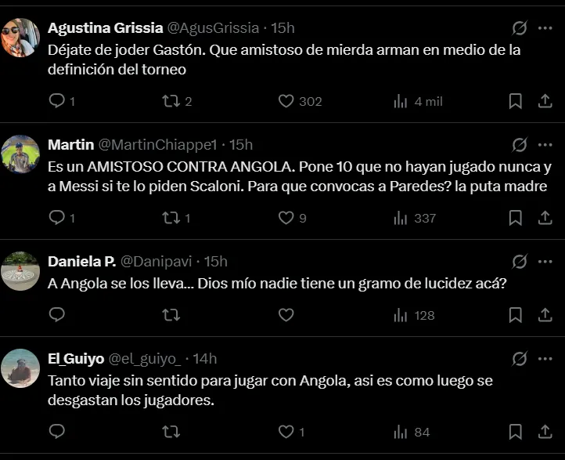Open Grok icon on Martin's tweet
The width and height of the screenshot is (565, 460).
tap(519, 145)
